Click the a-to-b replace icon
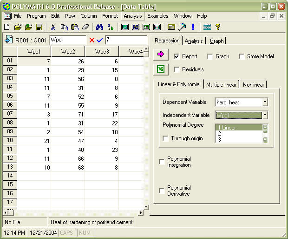 (x=111, y=27)
